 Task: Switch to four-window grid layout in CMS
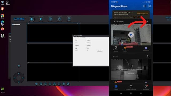(64, 84)
